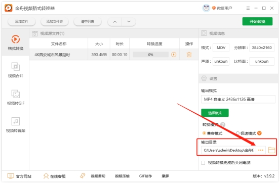The width and height of the screenshot is (280, 184).
Task: Click the 00:00:10 duration cell
Action: coord(119,55)
